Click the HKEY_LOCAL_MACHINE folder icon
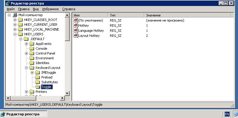The height and width of the screenshot is (118, 238). pyautogui.click(x=20, y=29)
